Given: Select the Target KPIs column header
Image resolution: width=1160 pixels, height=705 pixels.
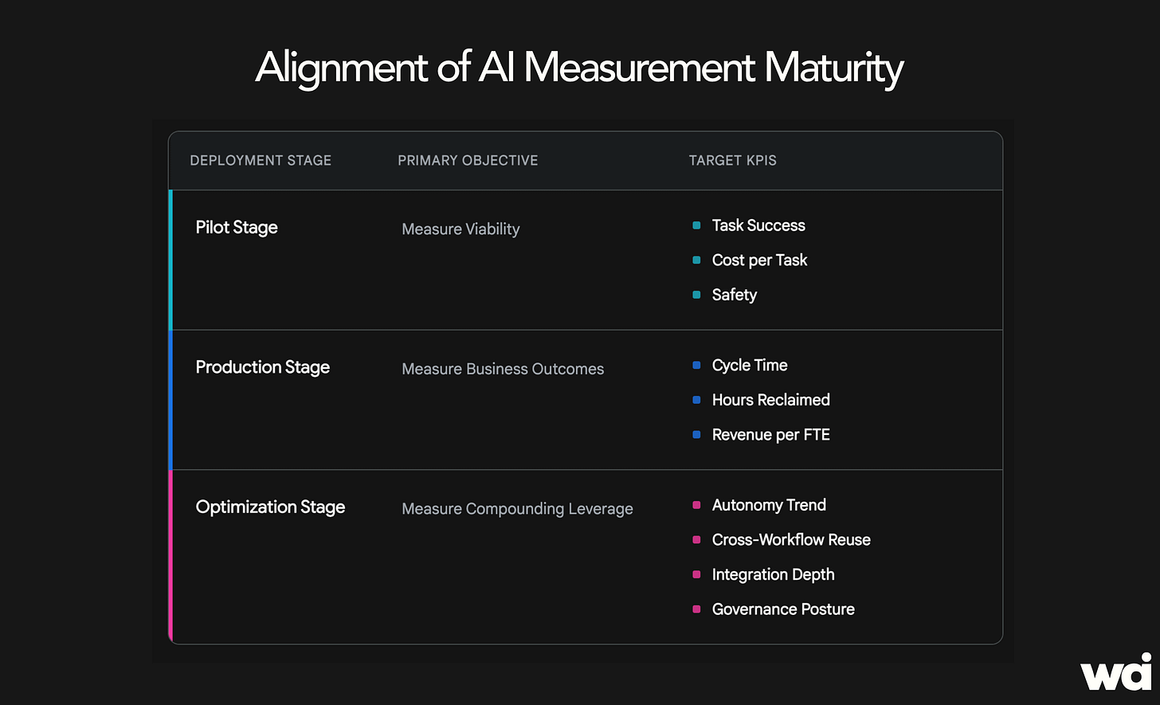Looking at the screenshot, I should 732,160.
